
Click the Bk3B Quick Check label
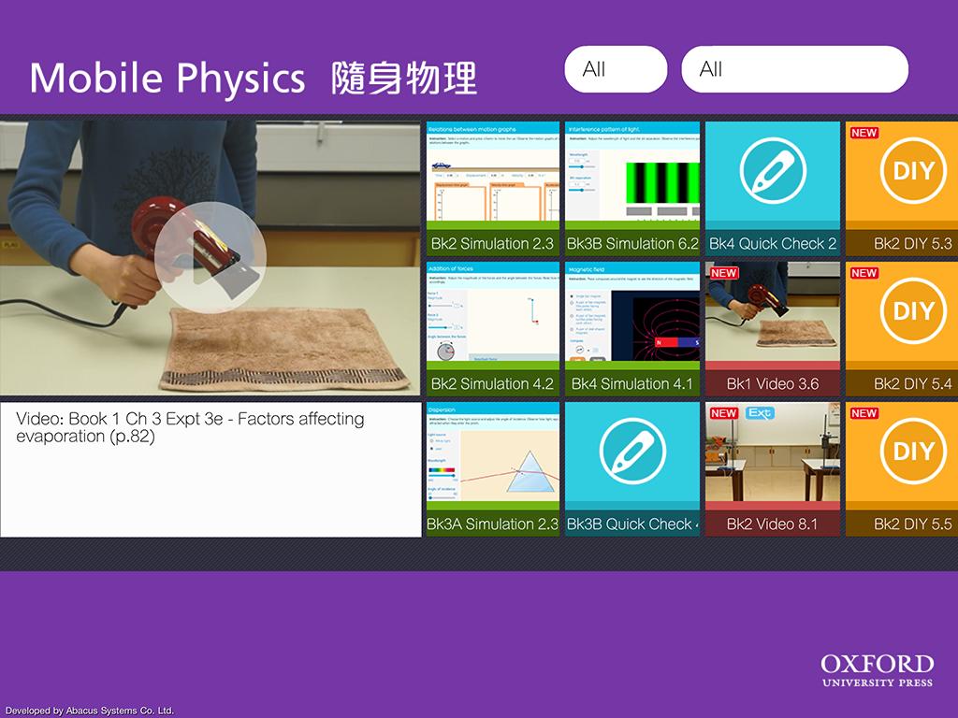(632, 524)
